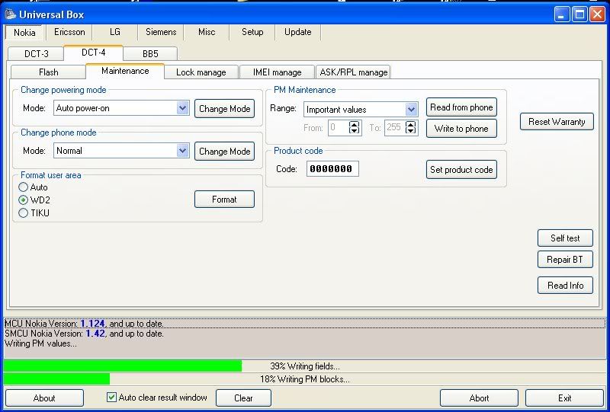Screen dimensions: 610x412
Task: Select the WD2 format radio button
Action: [x=24, y=200]
